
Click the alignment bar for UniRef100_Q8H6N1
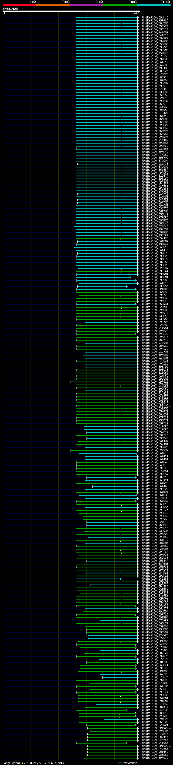point(104,277)
